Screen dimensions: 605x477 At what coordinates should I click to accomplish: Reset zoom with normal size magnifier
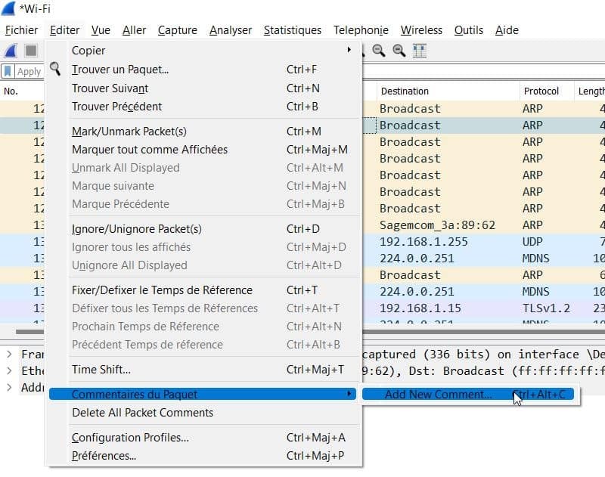(x=399, y=51)
